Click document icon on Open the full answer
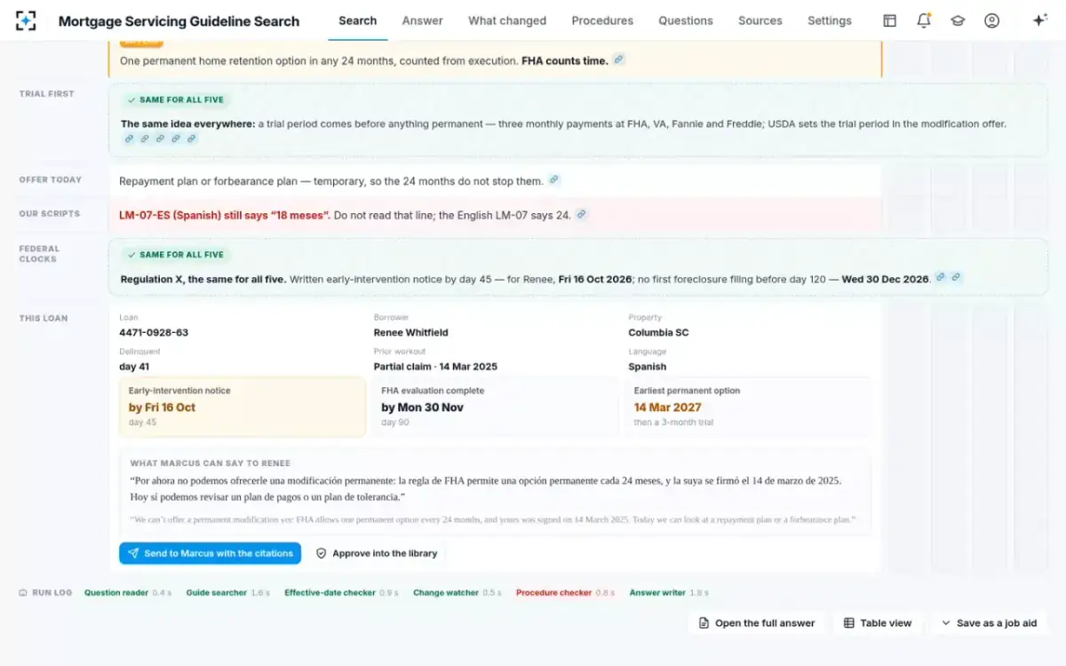Image resolution: width=1066 pixels, height=666 pixels. pyautogui.click(x=704, y=623)
